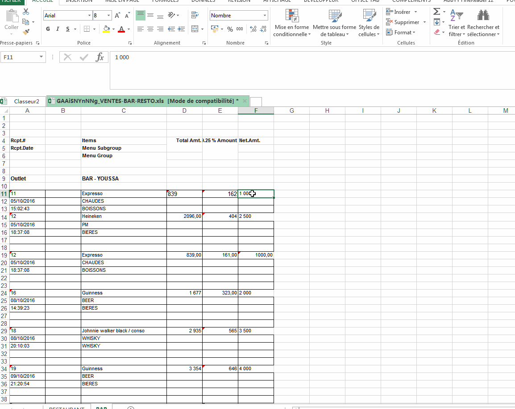Image resolution: width=515 pixels, height=409 pixels.
Task: Toggle italic (I) formatting
Action: click(x=58, y=29)
